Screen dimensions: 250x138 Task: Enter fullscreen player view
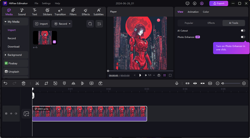170,75
